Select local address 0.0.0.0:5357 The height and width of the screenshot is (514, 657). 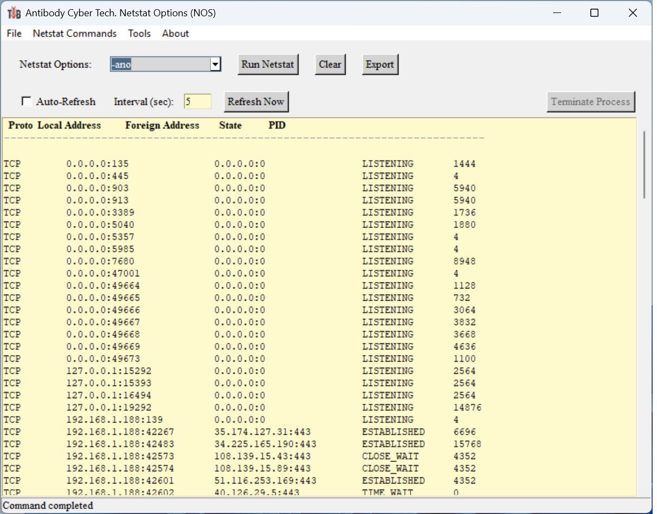(x=100, y=237)
